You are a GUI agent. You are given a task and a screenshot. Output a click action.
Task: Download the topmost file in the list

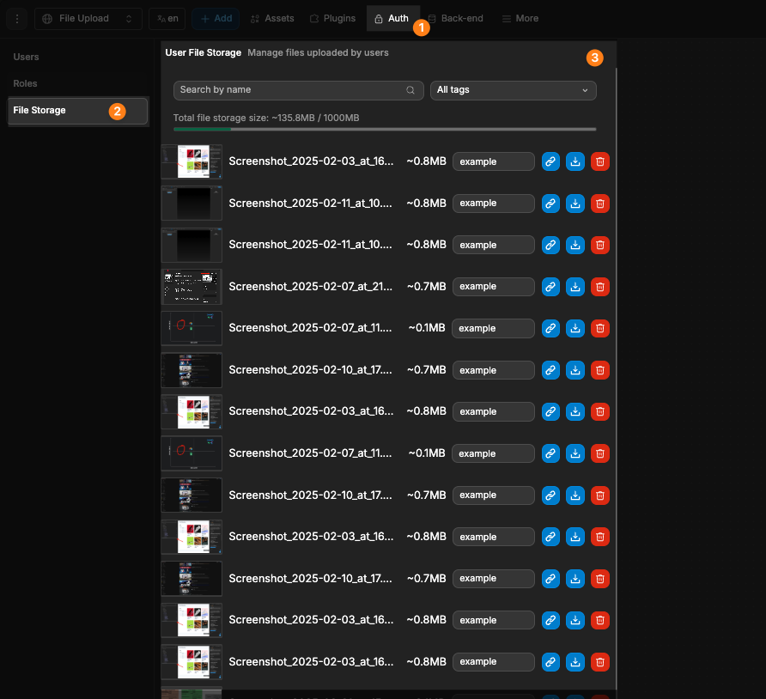point(575,161)
